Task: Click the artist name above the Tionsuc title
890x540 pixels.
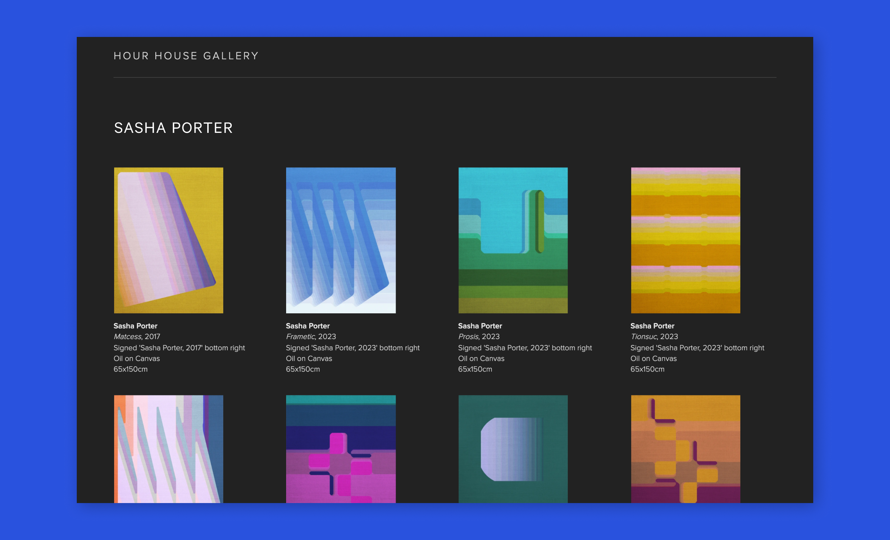Action: pyautogui.click(x=652, y=326)
